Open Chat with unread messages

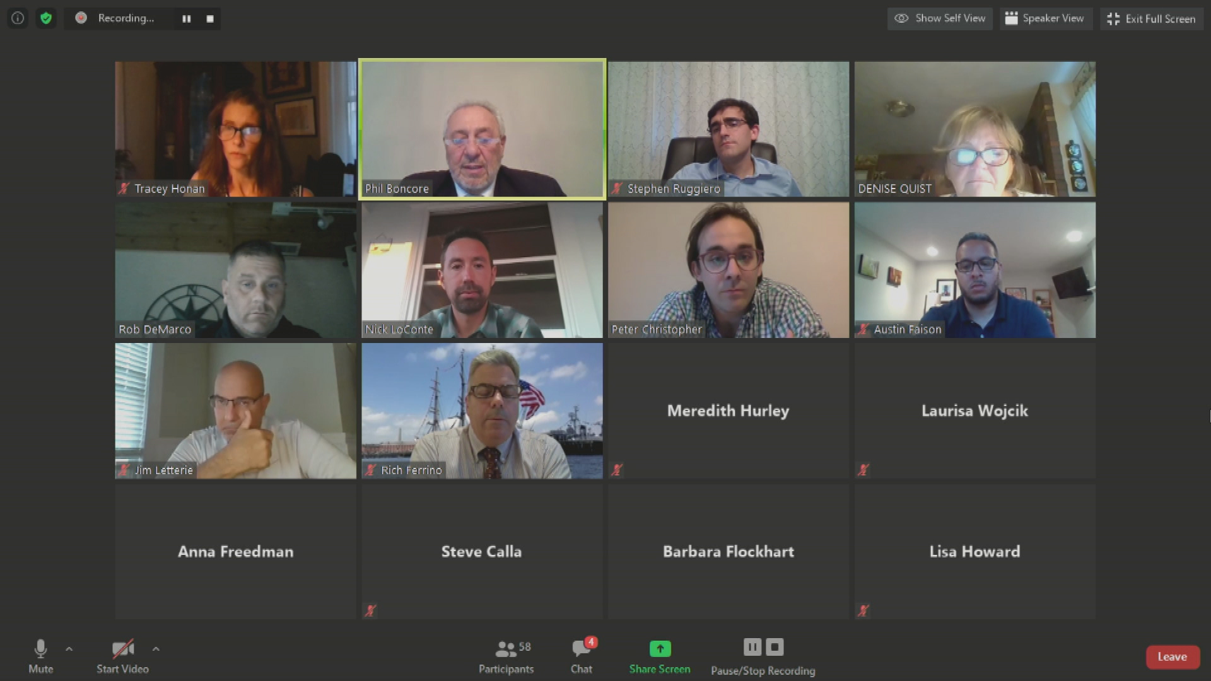(x=582, y=656)
